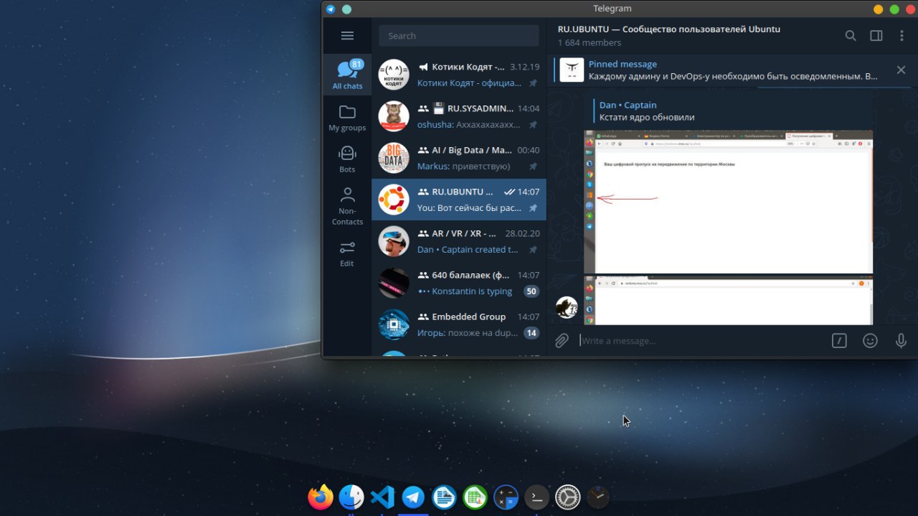The height and width of the screenshot is (516, 918).
Task: Open the document writer app in dock
Action: [x=444, y=497]
